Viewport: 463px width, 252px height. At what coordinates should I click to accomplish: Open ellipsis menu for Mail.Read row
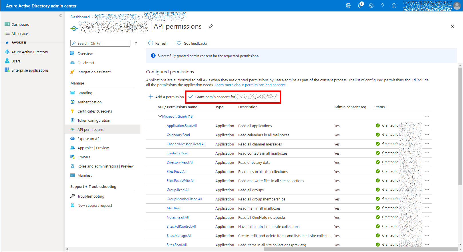(x=427, y=208)
